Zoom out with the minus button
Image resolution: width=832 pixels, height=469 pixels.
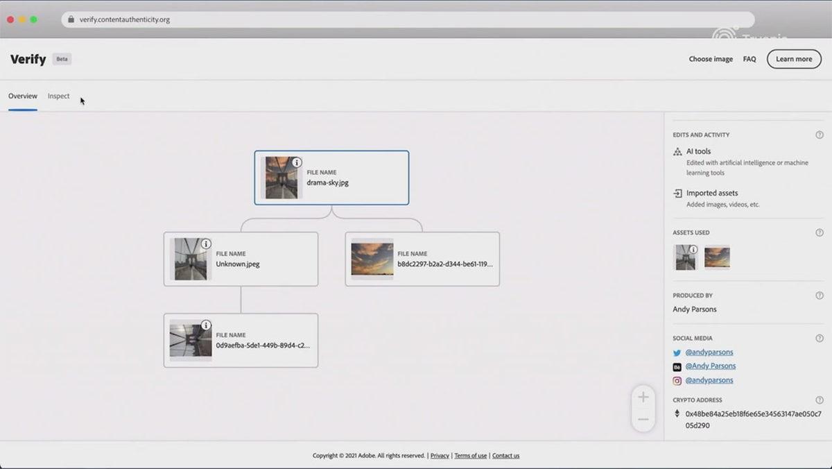click(643, 420)
